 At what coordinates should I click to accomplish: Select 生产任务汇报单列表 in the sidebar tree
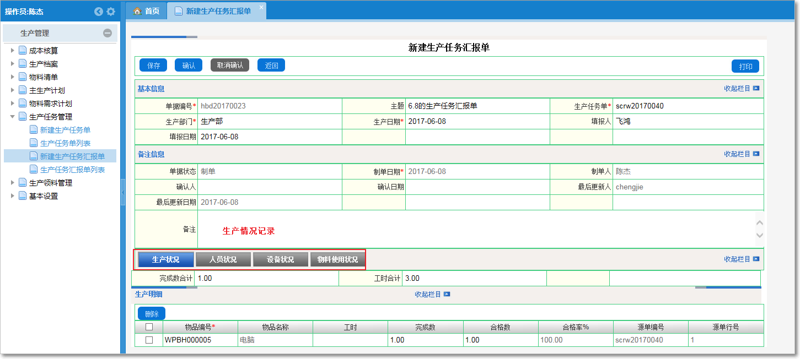click(x=72, y=169)
